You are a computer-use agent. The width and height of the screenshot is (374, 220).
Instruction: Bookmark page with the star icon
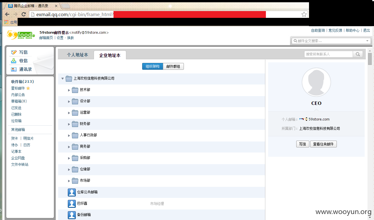coord(304,14)
